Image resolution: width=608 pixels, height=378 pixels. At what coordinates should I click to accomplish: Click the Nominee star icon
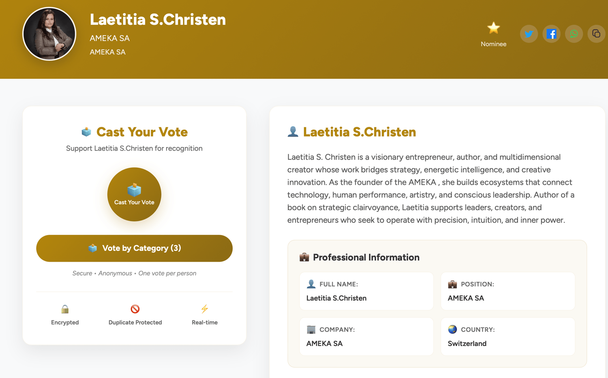click(x=493, y=28)
